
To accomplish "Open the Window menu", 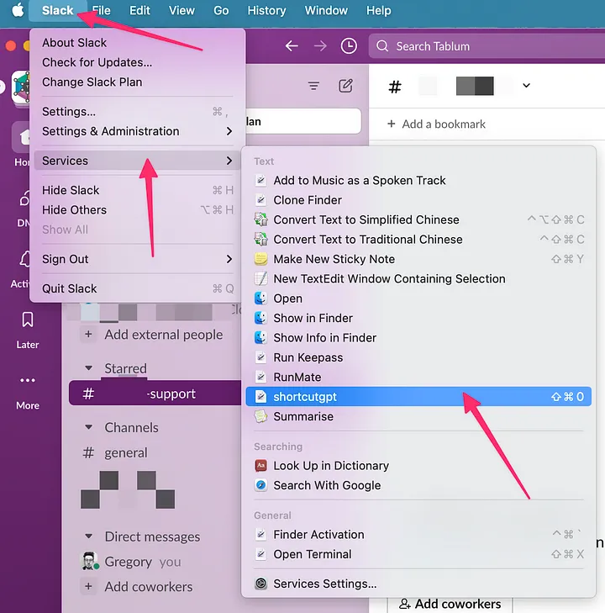I will tap(326, 10).
